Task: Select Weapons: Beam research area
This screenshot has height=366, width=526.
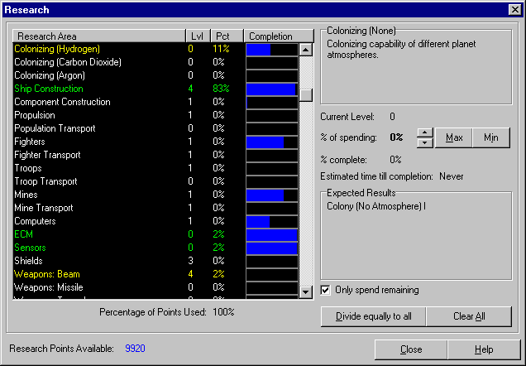Action: click(156, 274)
